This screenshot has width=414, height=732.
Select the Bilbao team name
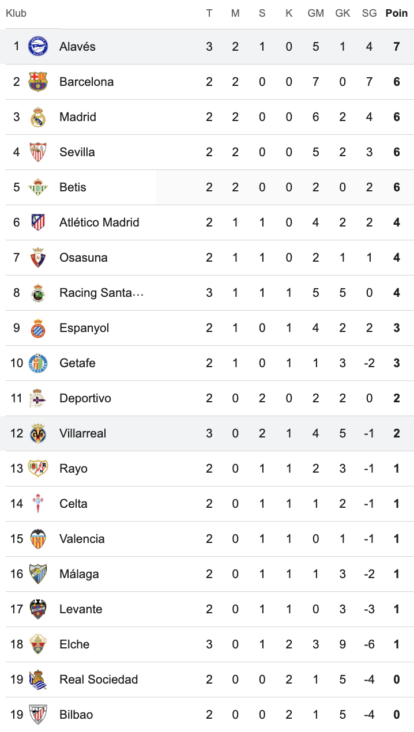[76, 715]
